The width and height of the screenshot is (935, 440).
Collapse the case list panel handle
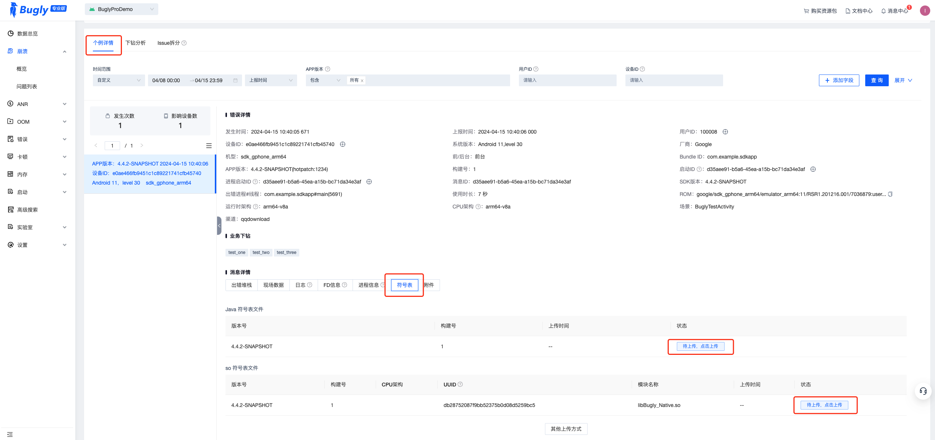(219, 226)
